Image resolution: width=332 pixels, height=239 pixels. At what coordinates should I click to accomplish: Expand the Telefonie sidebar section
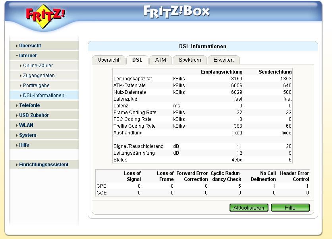coord(44,105)
